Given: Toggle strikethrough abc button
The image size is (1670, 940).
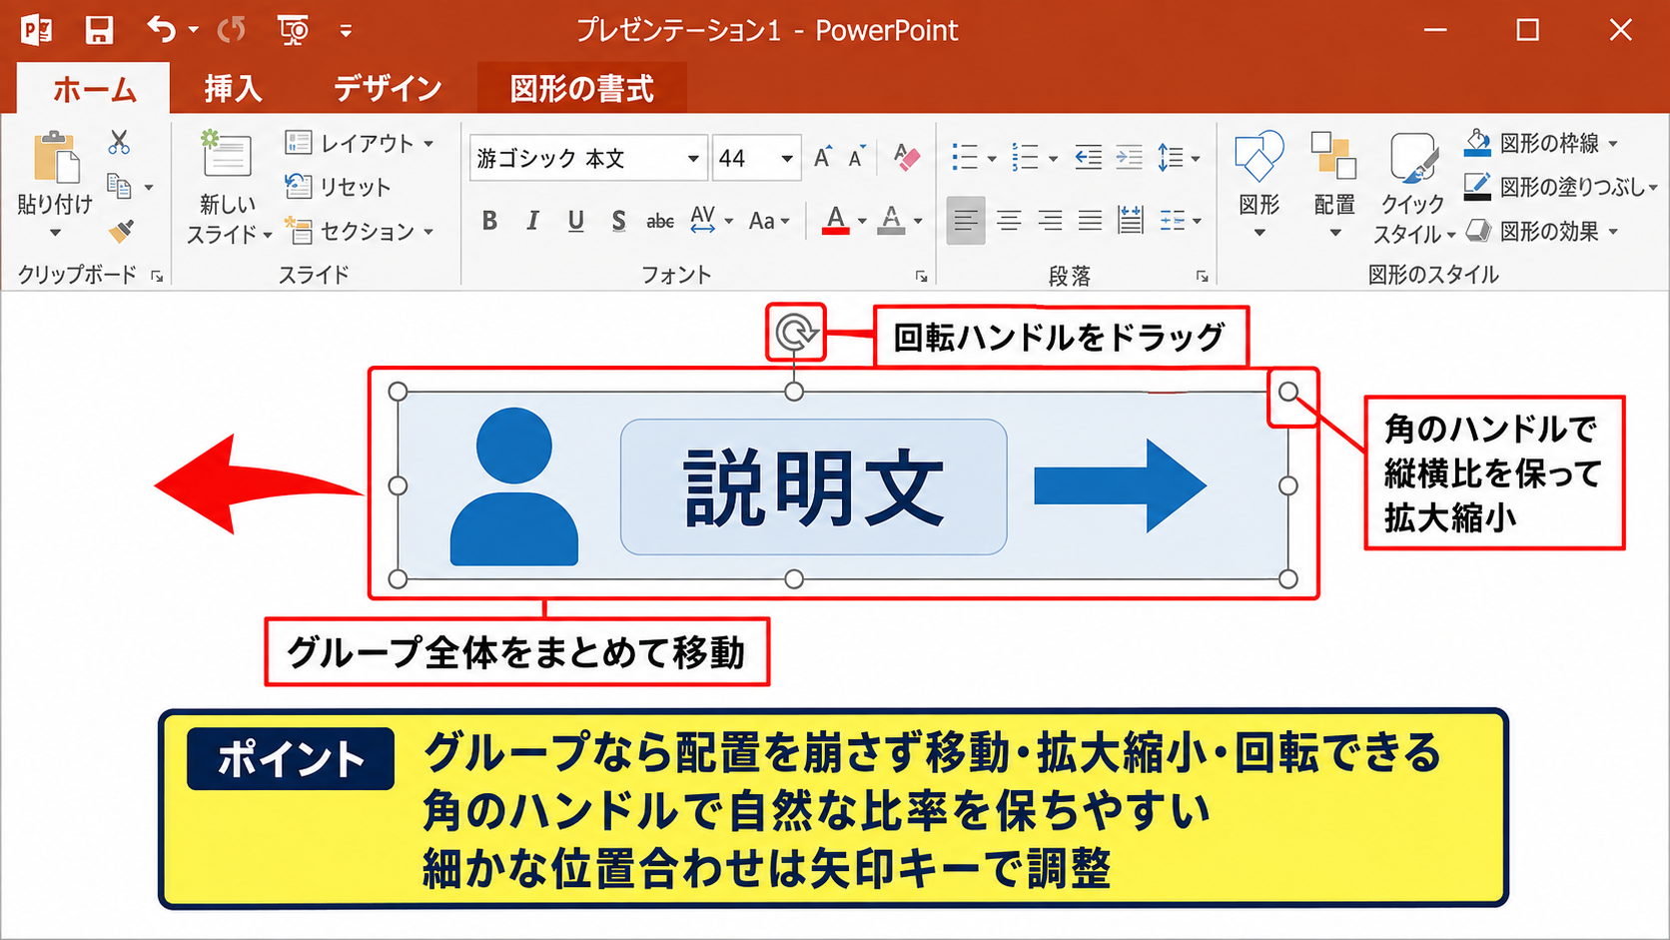Looking at the screenshot, I should click(660, 221).
